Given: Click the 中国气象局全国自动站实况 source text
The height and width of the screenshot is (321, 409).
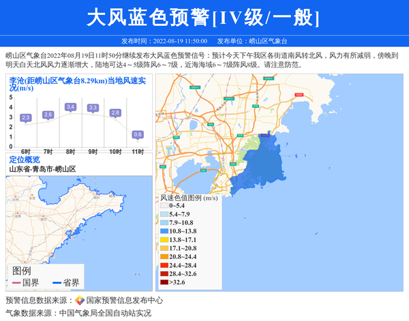Looking at the screenshot, I should pyautogui.click(x=105, y=314).
